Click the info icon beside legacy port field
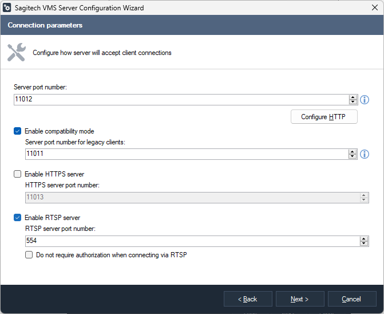 coord(365,154)
